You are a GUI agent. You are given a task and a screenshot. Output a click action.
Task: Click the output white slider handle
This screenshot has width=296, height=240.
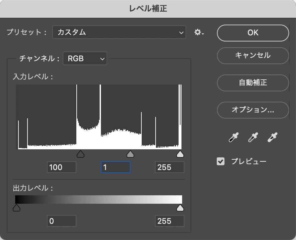(x=180, y=208)
